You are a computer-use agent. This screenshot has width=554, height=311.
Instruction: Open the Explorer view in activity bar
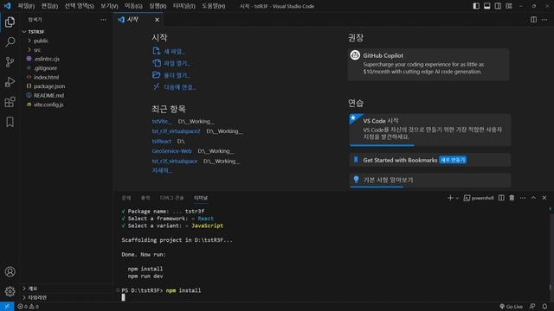tap(10, 22)
